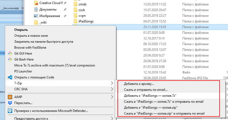This screenshot has height=120, width=228.
Task: Expand the AIMP submenu arrow
Action: [112, 97]
